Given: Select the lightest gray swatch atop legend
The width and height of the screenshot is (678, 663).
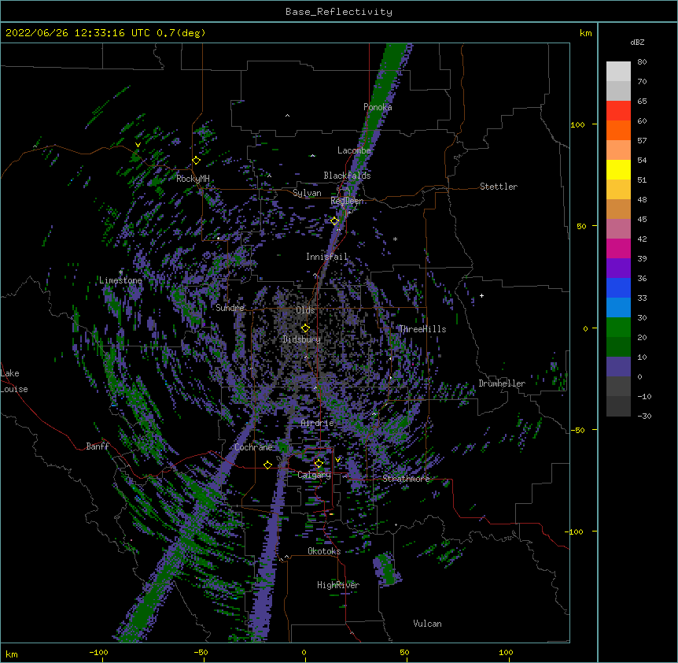Looking at the screenshot, I should tap(618, 72).
